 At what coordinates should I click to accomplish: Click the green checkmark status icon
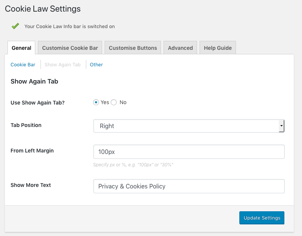coord(15,26)
